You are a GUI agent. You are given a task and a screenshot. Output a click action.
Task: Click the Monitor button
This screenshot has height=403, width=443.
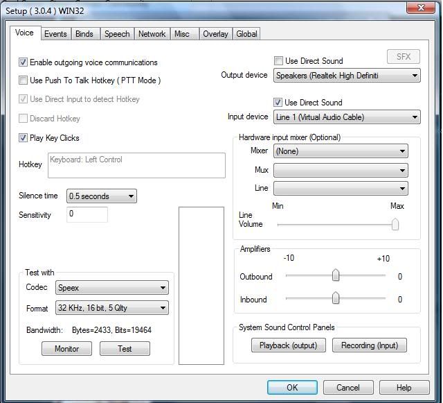click(66, 349)
